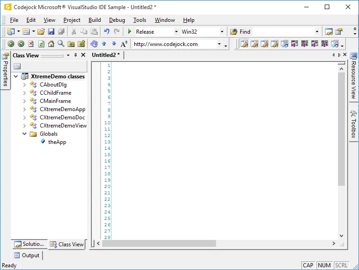Start the build with the green play icon
This screenshot has width=359, height=270.
click(x=129, y=31)
